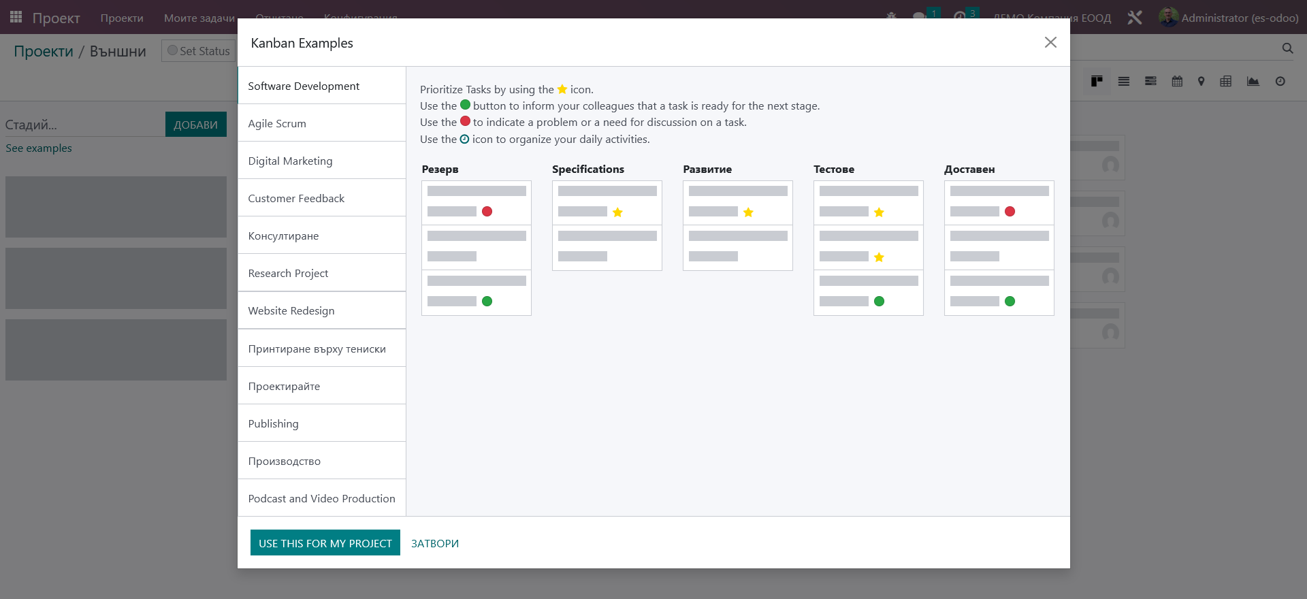Open the map view icon
This screenshot has width=1307, height=599.
click(x=1201, y=82)
